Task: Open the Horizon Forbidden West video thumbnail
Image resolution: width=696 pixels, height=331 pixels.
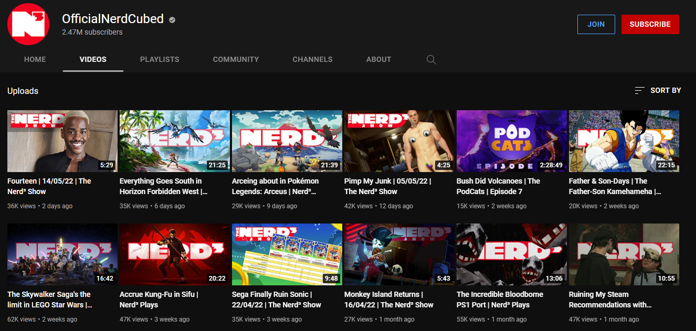Action: click(175, 141)
